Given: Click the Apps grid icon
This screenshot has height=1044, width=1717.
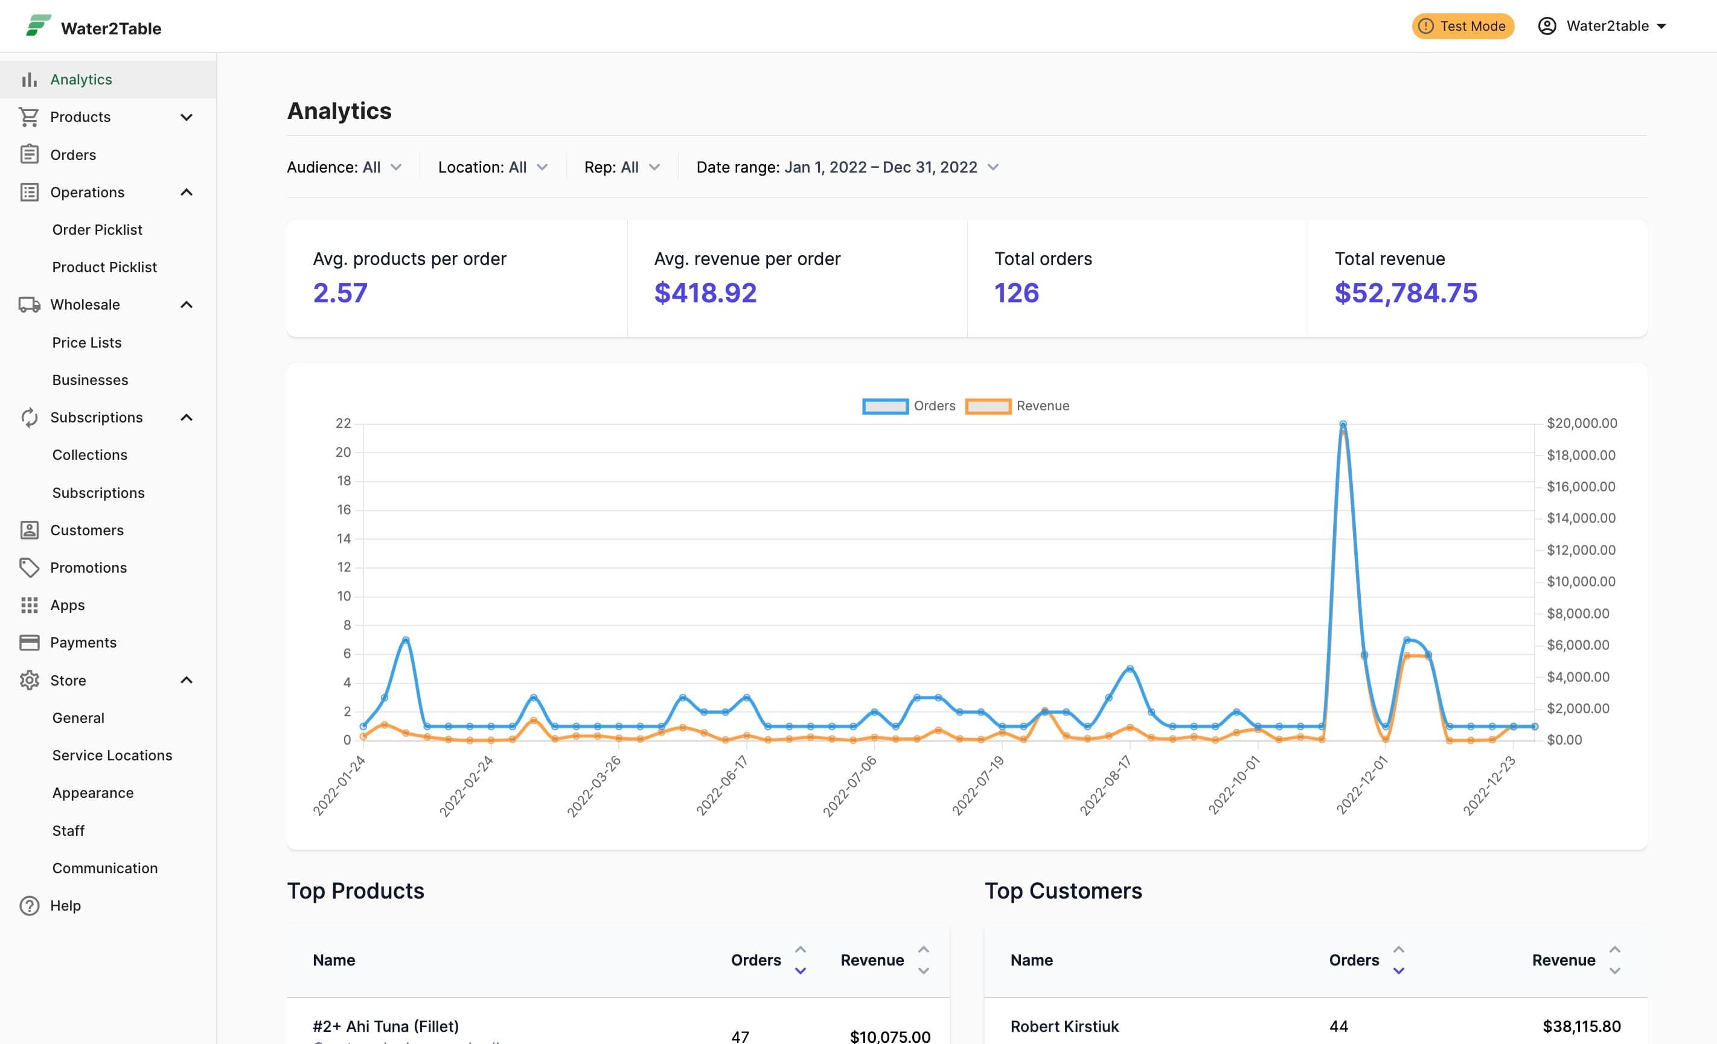Looking at the screenshot, I should [x=29, y=605].
